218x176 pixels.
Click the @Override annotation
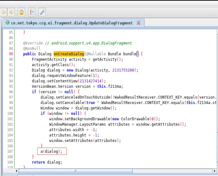tap(33, 43)
